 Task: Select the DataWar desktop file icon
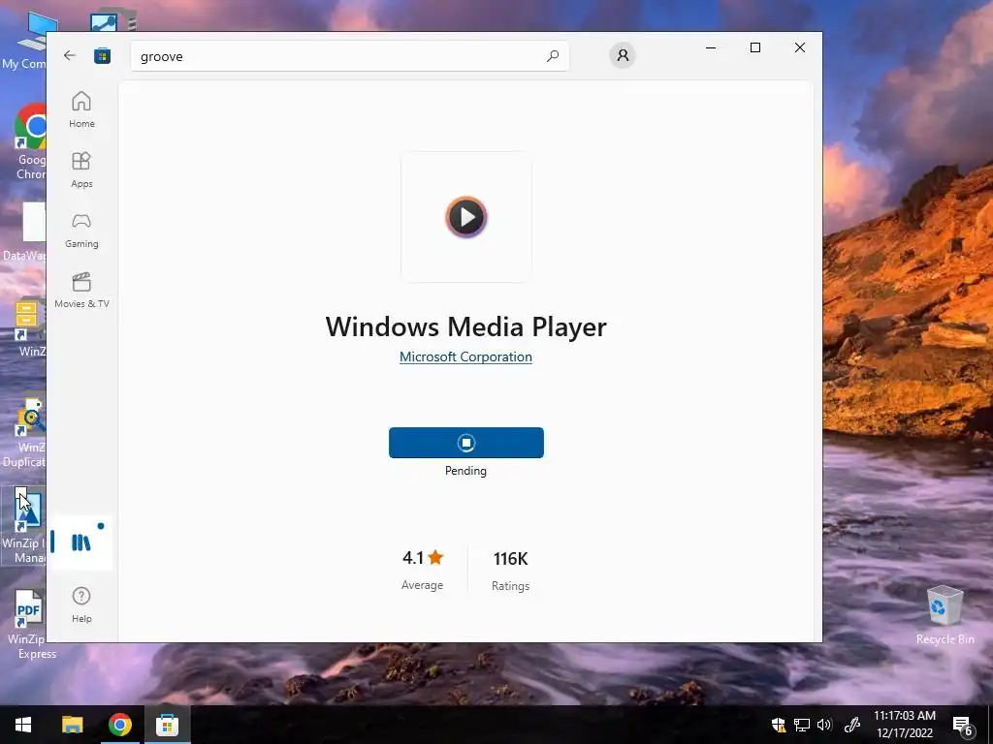(24, 232)
